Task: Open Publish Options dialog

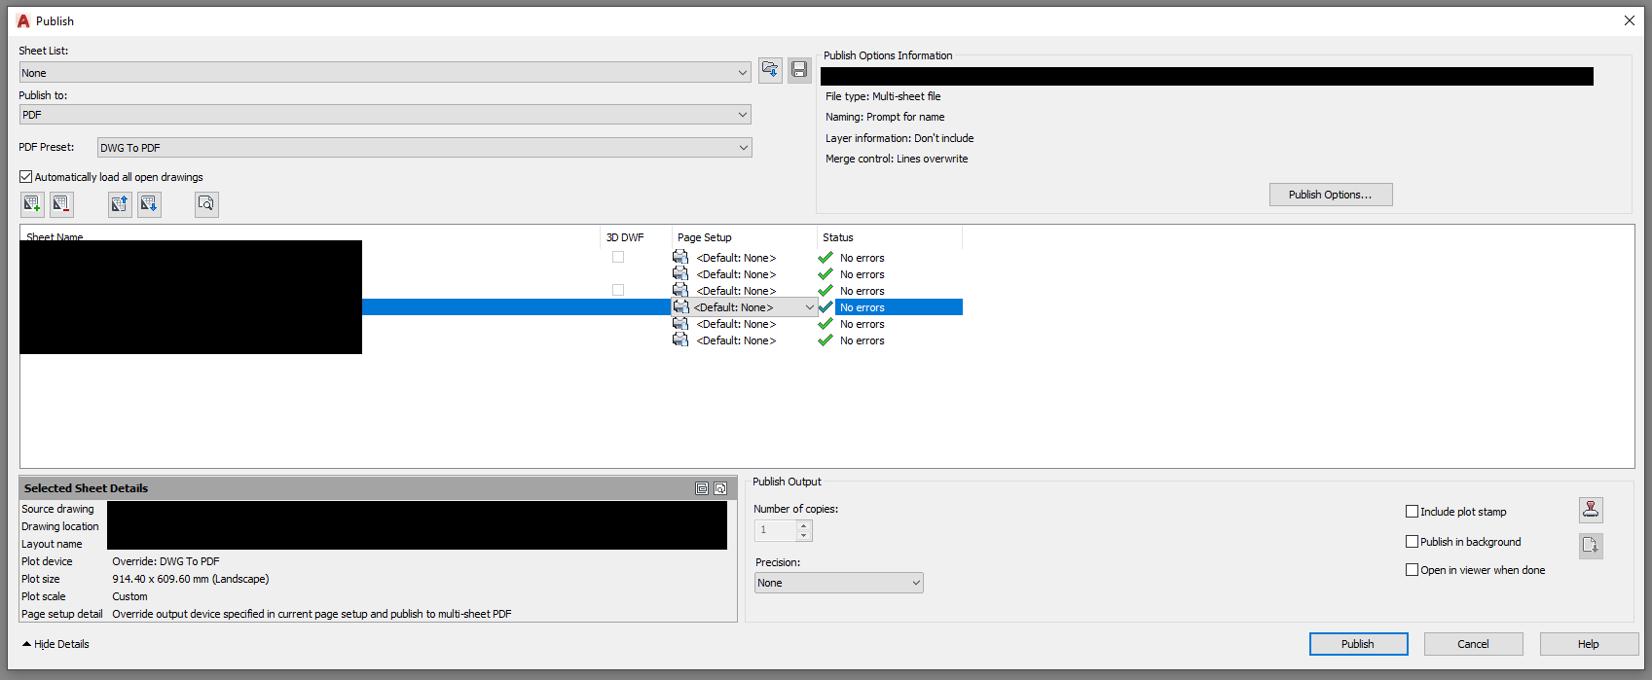Action: click(x=1331, y=195)
